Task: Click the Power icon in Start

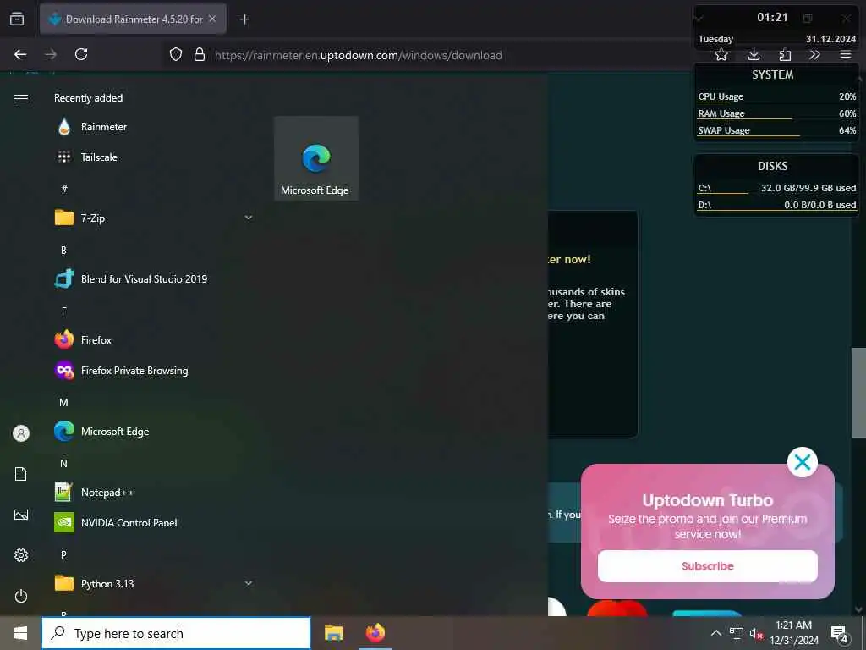Action: (21, 597)
